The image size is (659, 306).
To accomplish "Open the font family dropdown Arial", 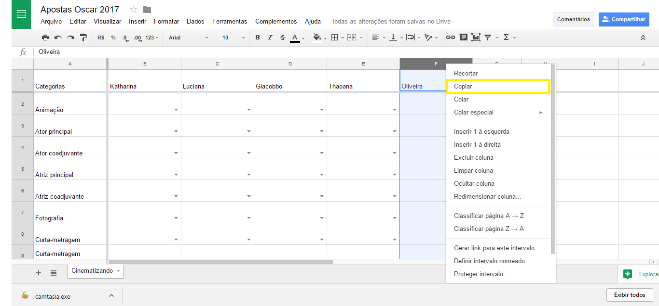I will 189,38.
